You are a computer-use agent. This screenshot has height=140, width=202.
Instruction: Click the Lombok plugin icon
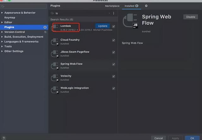(56, 28)
